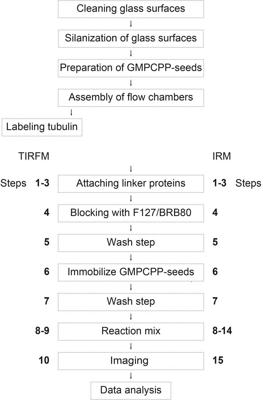Screen dimensions: 262x400
Task: Click the Immobilize GMPCPP-seeds box
Action: [131, 272]
